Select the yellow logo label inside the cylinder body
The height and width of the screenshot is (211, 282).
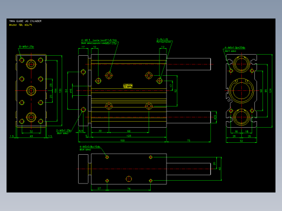pyautogui.click(x=128, y=86)
